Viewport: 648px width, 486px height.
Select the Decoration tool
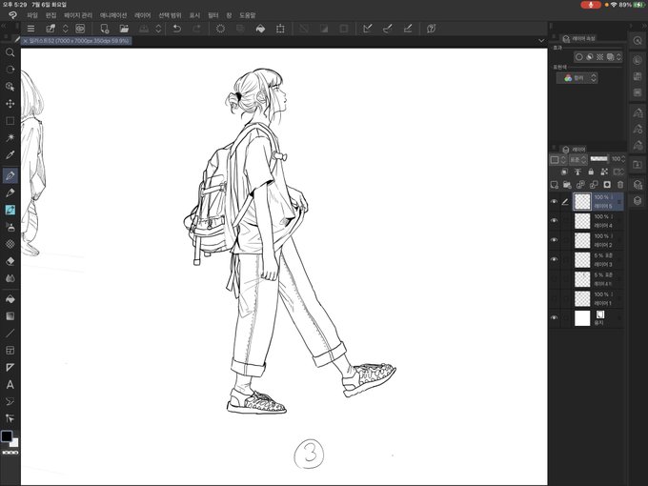coord(10,244)
